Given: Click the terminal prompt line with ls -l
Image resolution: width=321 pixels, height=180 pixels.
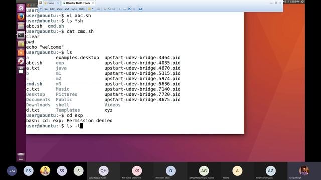Looking at the screenshot, I should 54,126.
